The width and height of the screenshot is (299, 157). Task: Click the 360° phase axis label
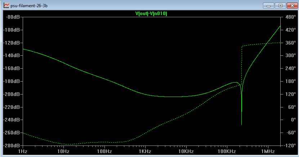coord(290,43)
